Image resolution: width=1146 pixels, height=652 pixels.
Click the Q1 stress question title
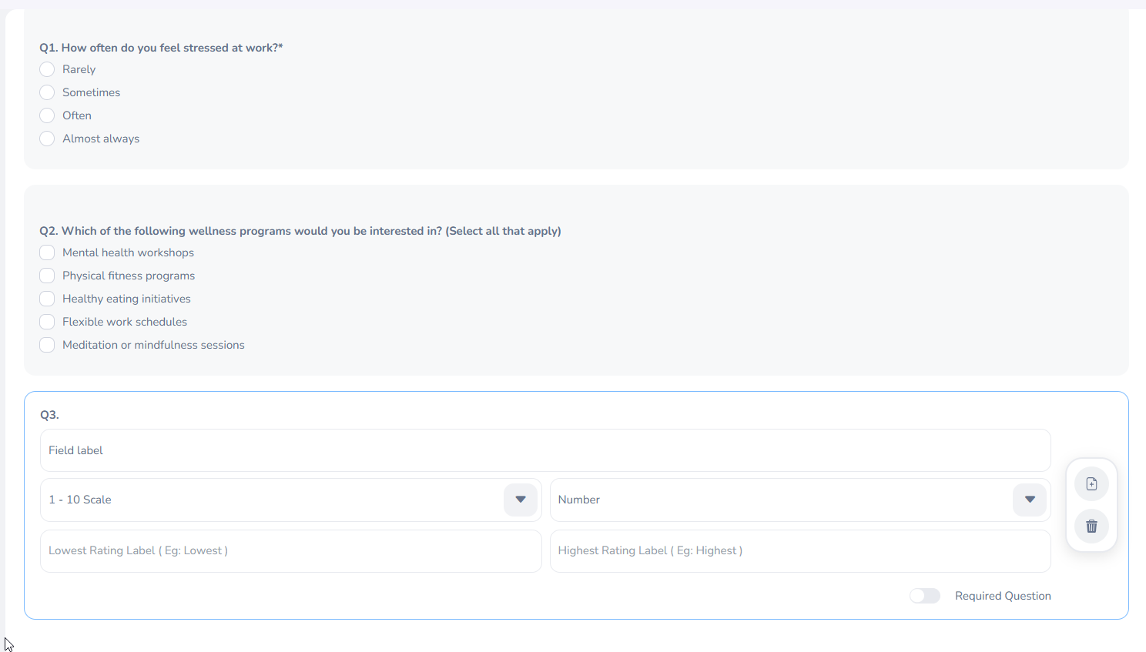click(x=161, y=48)
